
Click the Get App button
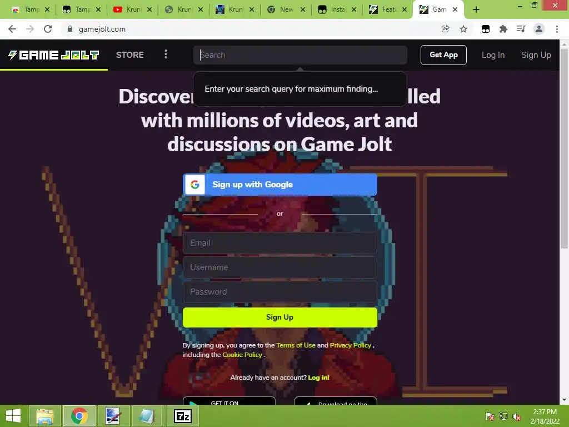pyautogui.click(x=443, y=55)
